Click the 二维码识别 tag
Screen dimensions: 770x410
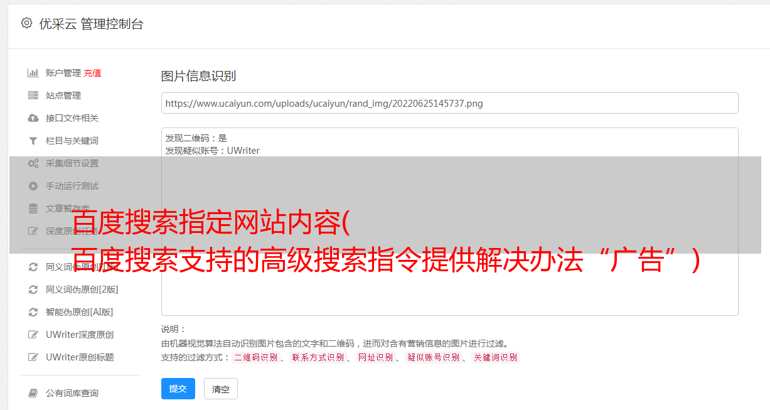[x=255, y=357]
